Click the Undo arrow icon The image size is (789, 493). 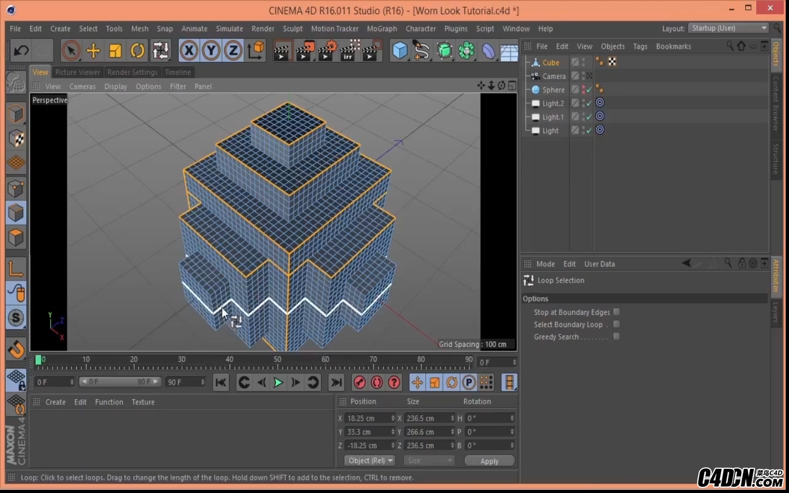(x=21, y=51)
